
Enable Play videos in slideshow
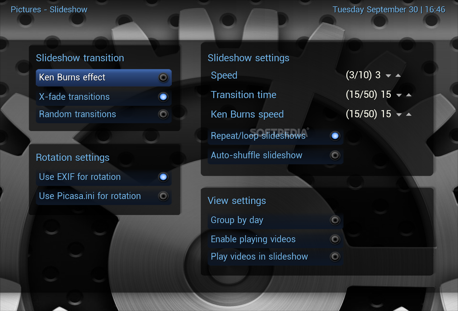[335, 256]
